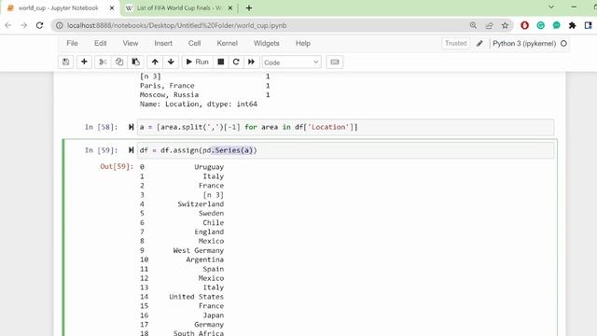Click the In [58] code cell input
The height and width of the screenshot is (336, 597).
tap(345, 127)
